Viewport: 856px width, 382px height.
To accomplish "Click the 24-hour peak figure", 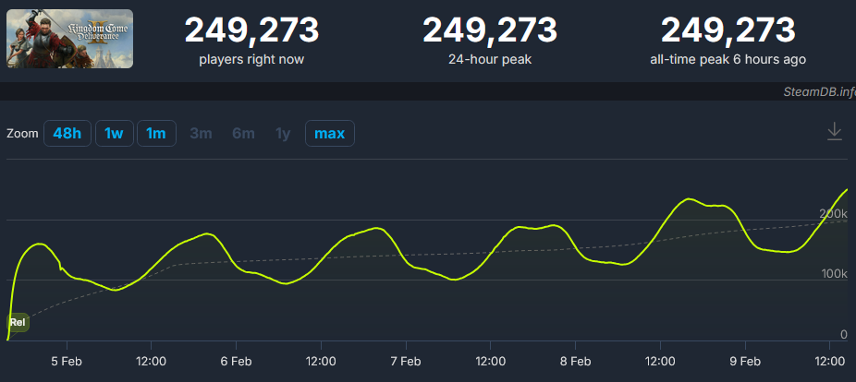I will (x=490, y=30).
